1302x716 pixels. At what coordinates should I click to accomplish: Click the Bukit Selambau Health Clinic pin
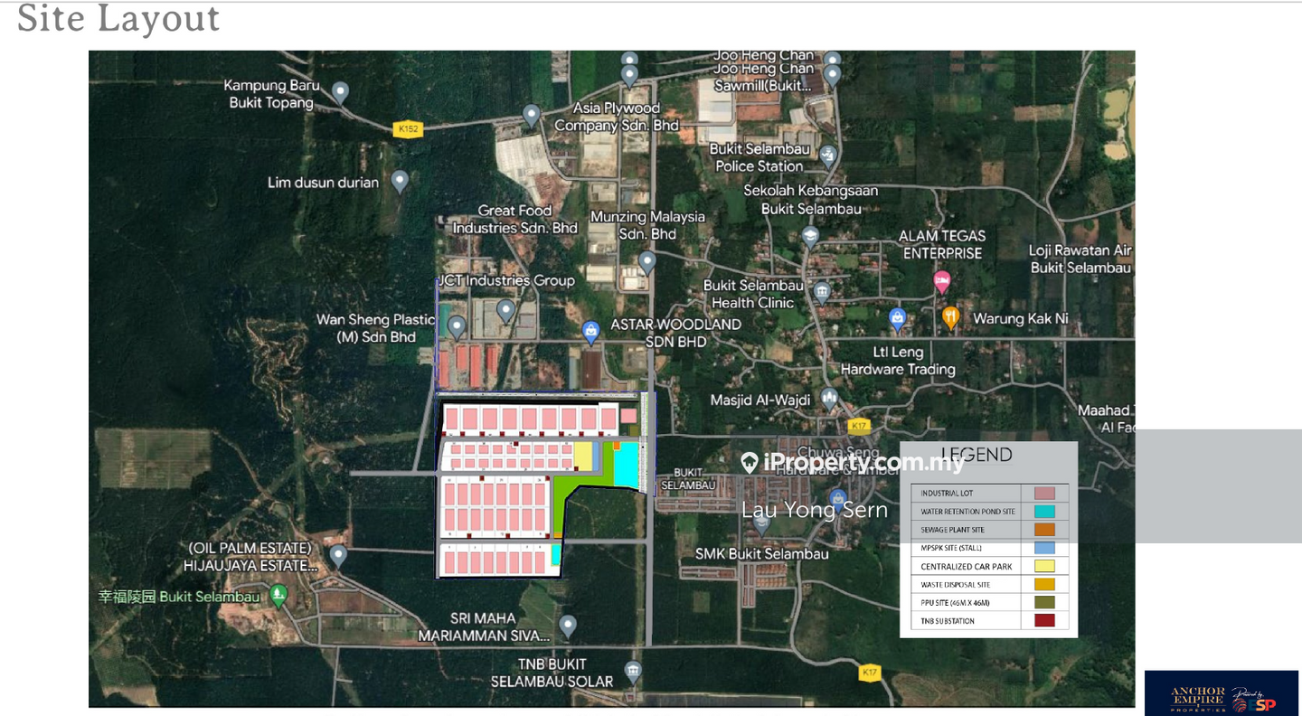point(821,291)
